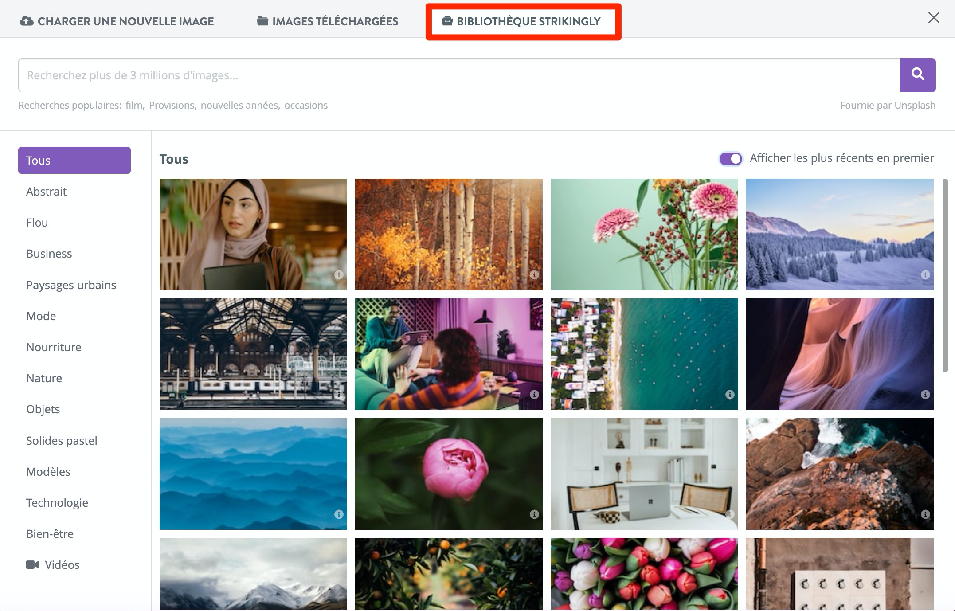Choose the Paysages urbains category
The width and height of the screenshot is (955, 611).
click(71, 285)
